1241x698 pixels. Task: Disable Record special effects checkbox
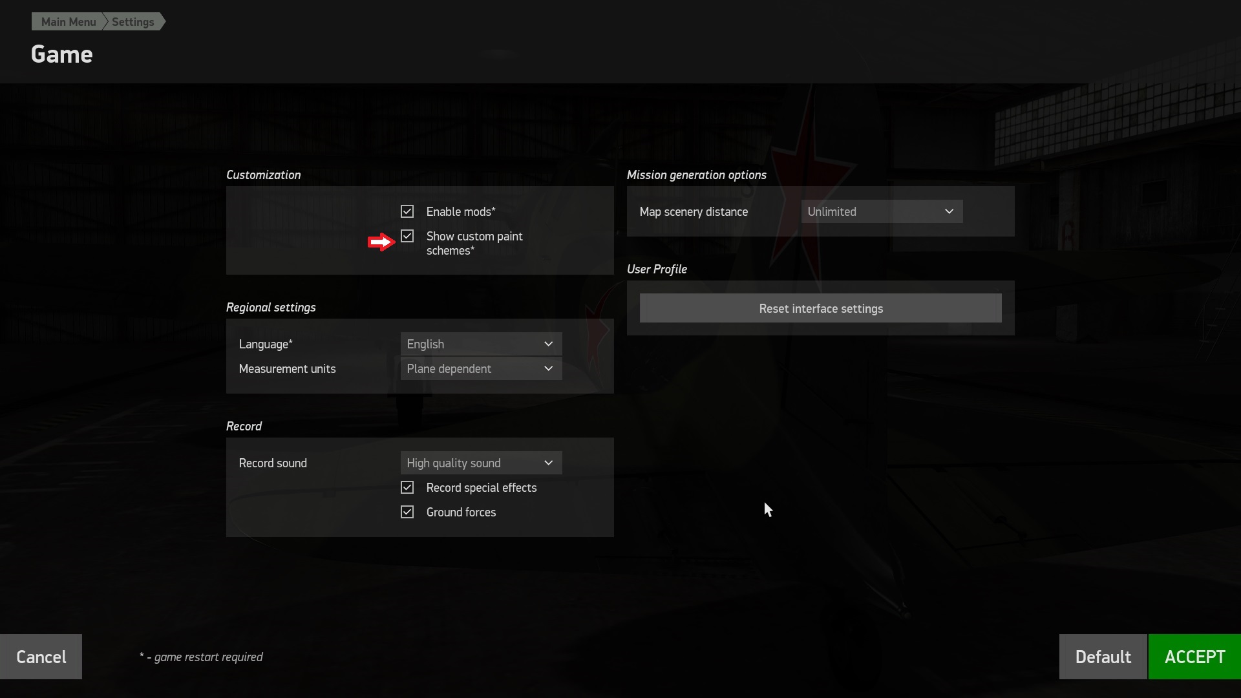[x=407, y=487]
